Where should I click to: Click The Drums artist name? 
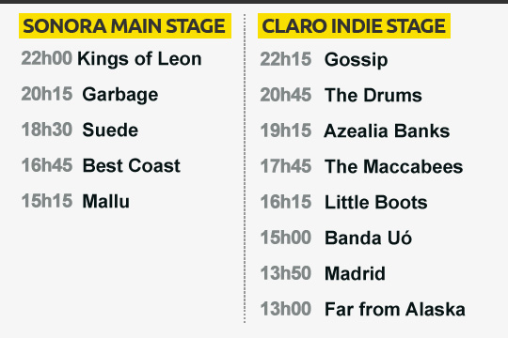[x=373, y=96]
